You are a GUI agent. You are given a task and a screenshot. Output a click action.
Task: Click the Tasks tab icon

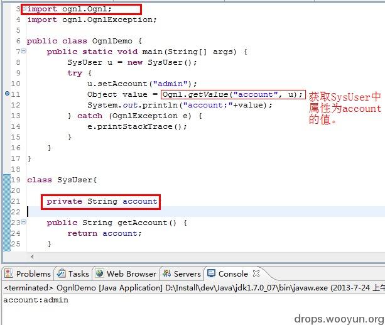point(61,274)
